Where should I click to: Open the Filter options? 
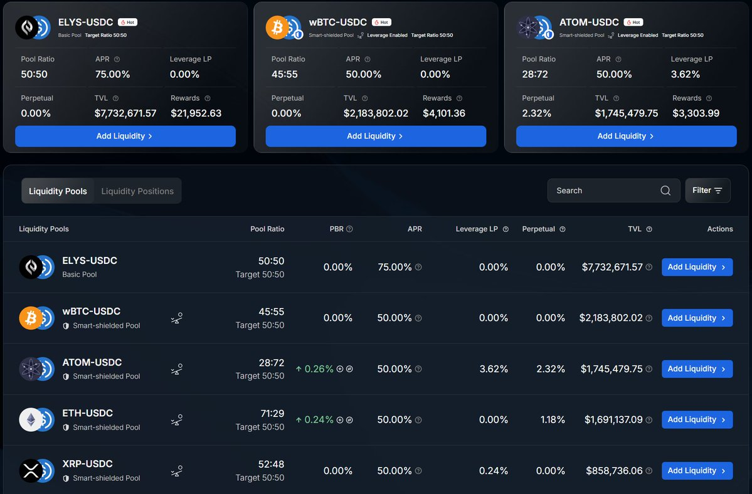[x=707, y=191]
